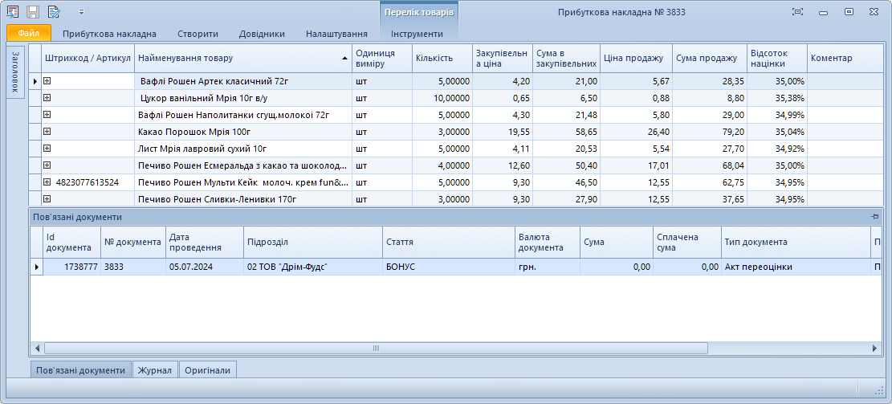Toggle full-screen mode icon in title bar
The height and width of the screenshot is (404, 892).
pos(797,12)
